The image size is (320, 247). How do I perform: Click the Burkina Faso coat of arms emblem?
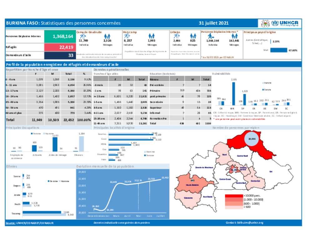tap(265, 23)
